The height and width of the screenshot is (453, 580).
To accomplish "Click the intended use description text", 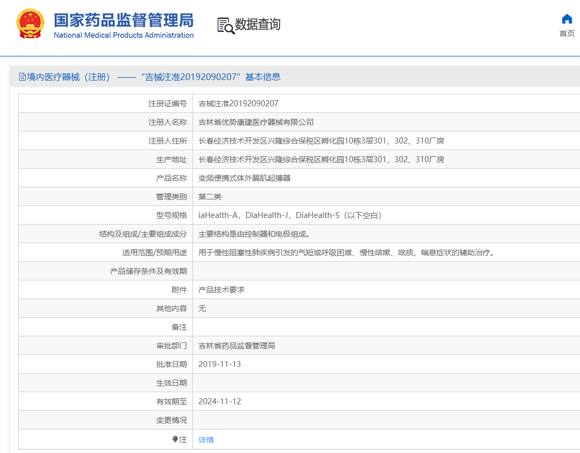I will coord(346,253).
